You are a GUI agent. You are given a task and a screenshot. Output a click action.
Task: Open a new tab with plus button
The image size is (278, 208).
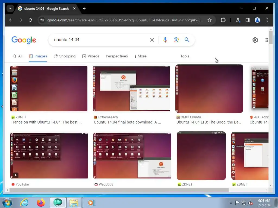[84, 8]
